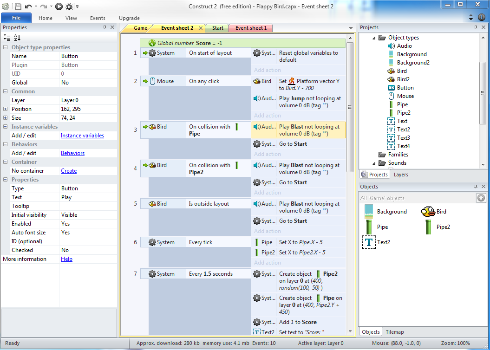Screen dimensions: 490x350
Task: Close the Event sheet 2 tab
Action: 201,28
